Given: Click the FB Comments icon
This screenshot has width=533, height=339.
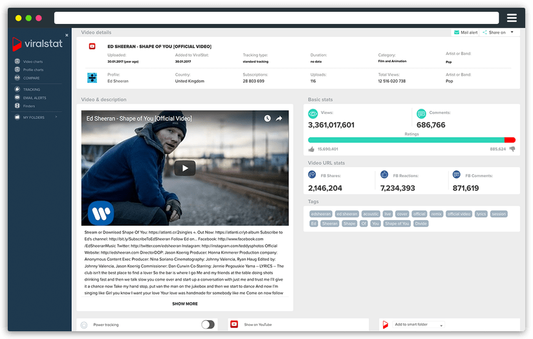Looking at the screenshot, I should (457, 175).
